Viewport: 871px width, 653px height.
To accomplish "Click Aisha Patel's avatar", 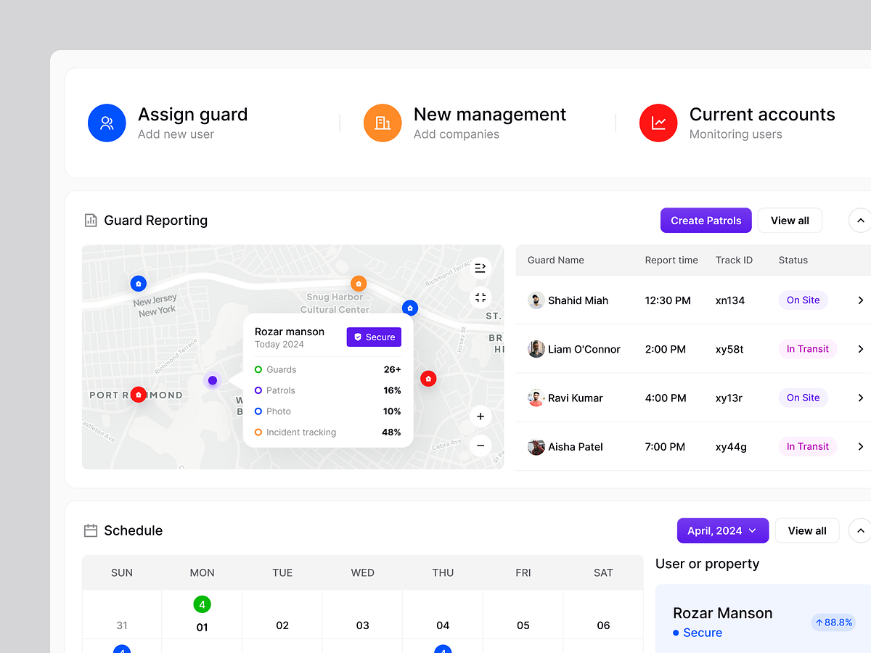I will [536, 447].
